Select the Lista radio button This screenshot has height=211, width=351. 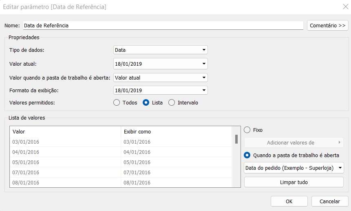coord(146,102)
